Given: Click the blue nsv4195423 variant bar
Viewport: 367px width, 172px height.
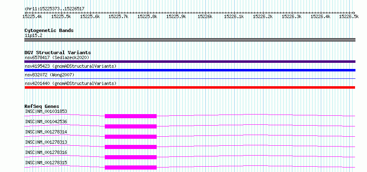Looking at the screenshot, I should click(x=190, y=70).
